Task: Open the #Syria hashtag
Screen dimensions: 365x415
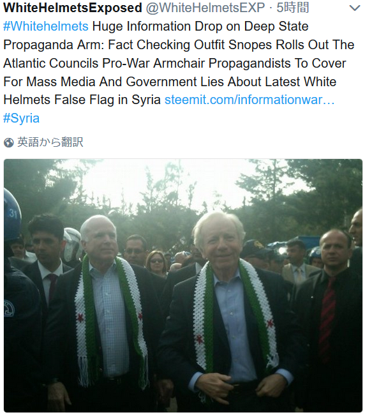Action: (x=22, y=118)
